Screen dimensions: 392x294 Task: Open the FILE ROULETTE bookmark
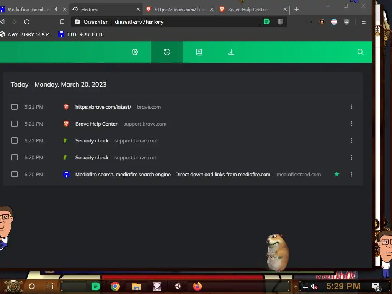(x=81, y=34)
